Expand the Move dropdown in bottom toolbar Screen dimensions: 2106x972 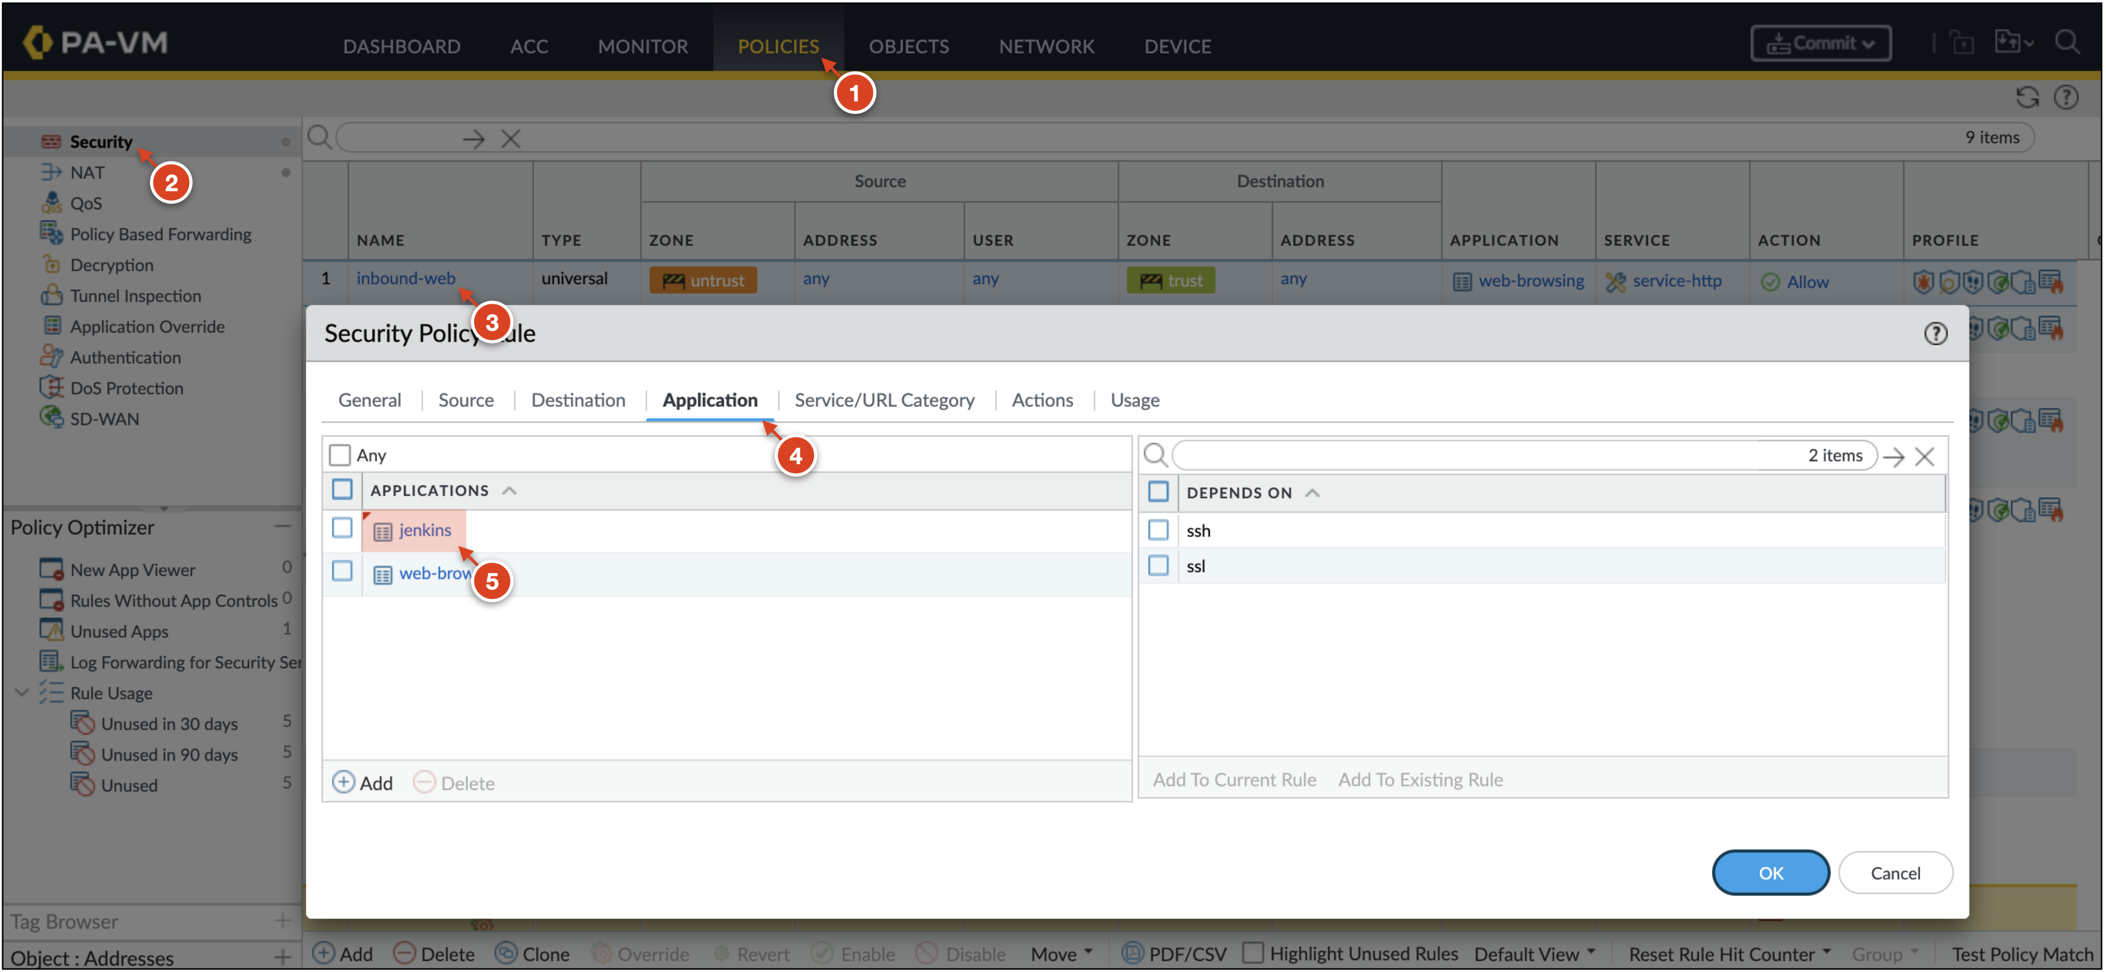coord(1060,954)
